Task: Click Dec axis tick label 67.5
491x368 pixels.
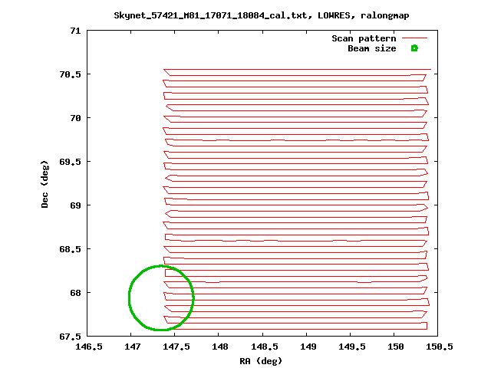Action: pos(70,337)
